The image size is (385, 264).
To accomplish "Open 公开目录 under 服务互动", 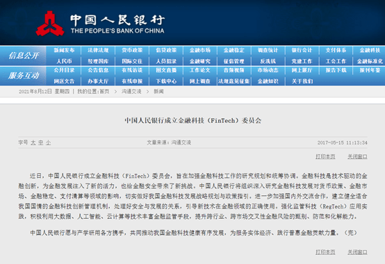I will click(x=64, y=70).
